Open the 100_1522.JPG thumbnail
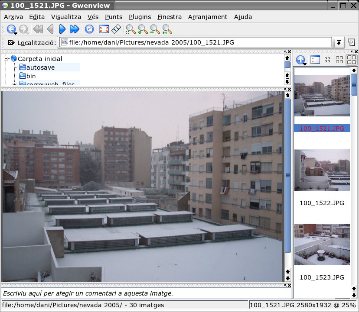The height and width of the screenshot is (312, 359). tap(322, 170)
